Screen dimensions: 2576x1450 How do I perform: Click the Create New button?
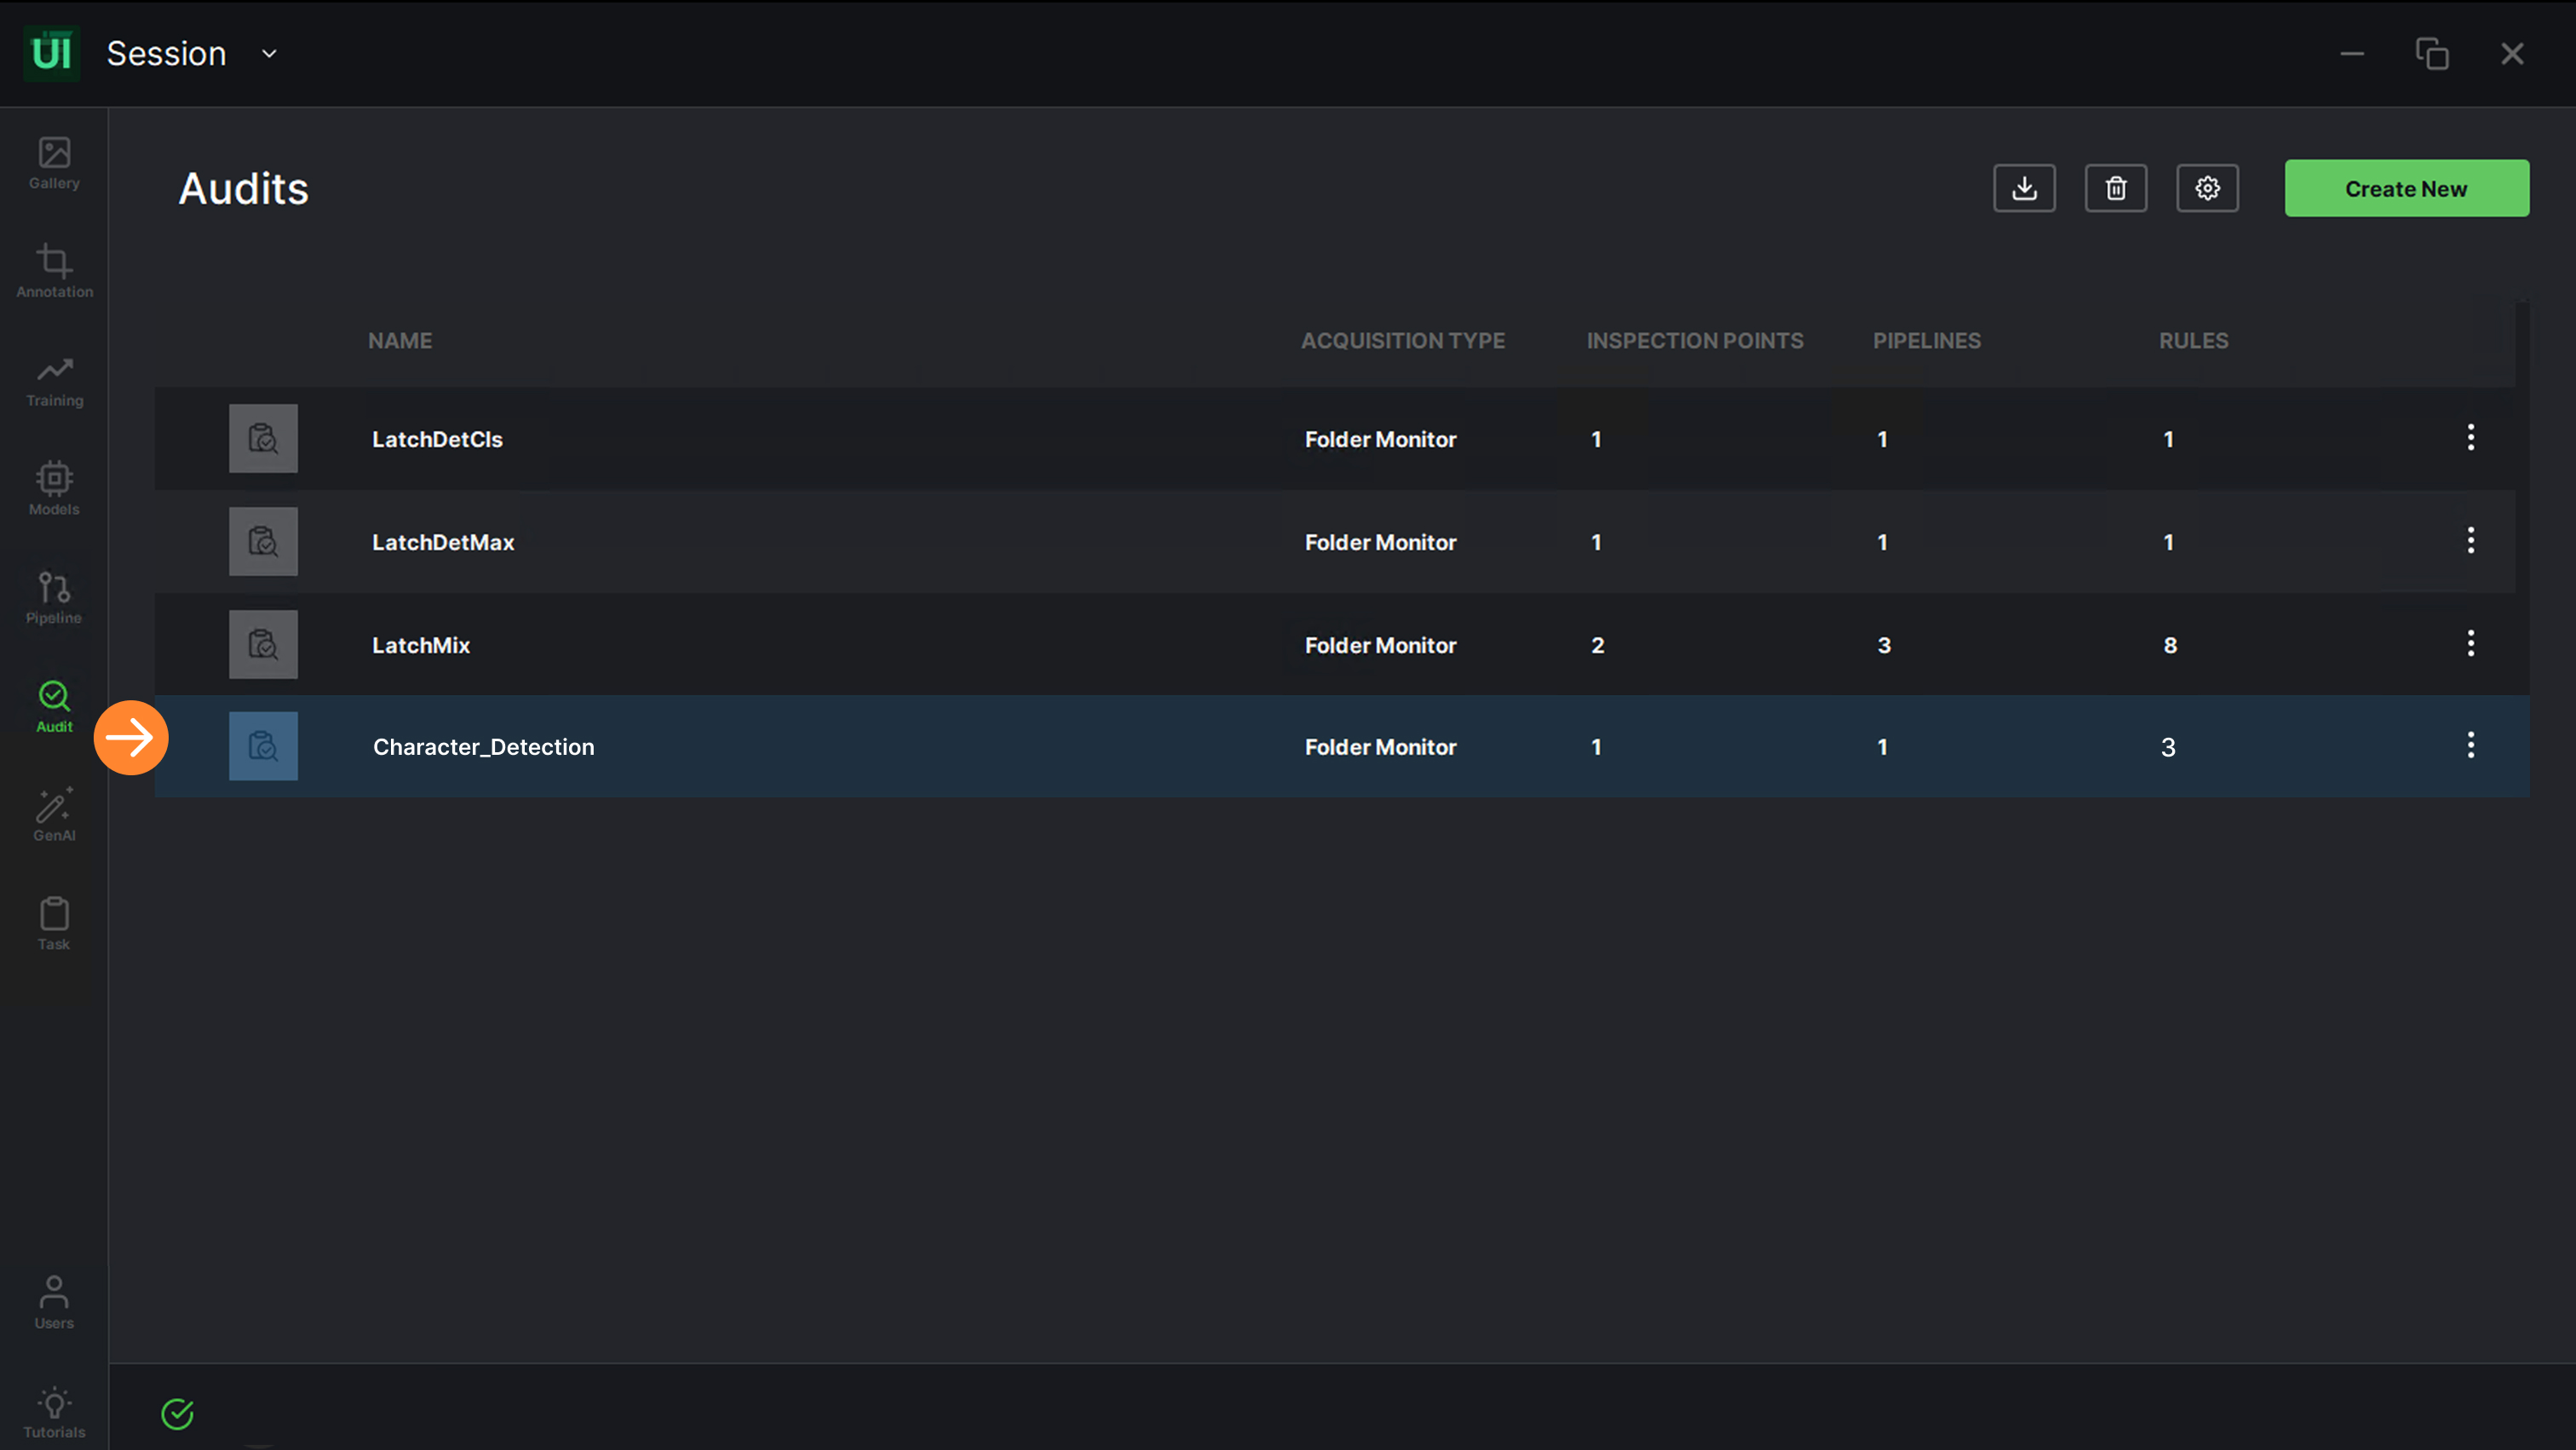click(x=2406, y=188)
